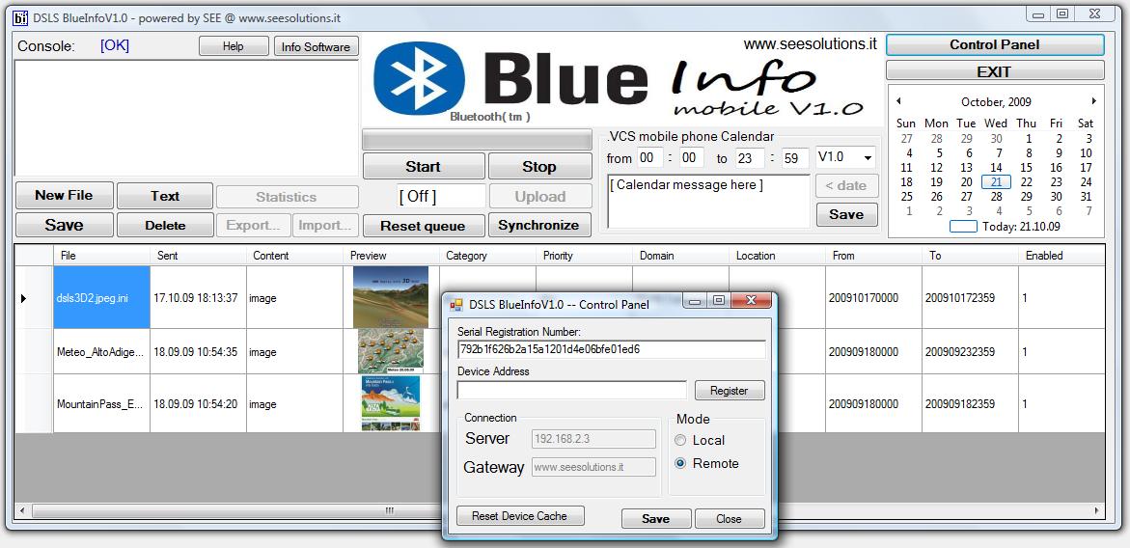Viewport: 1130px width, 548px height.
Task: Click the calendar 'from' minutes field
Action: 691,157
